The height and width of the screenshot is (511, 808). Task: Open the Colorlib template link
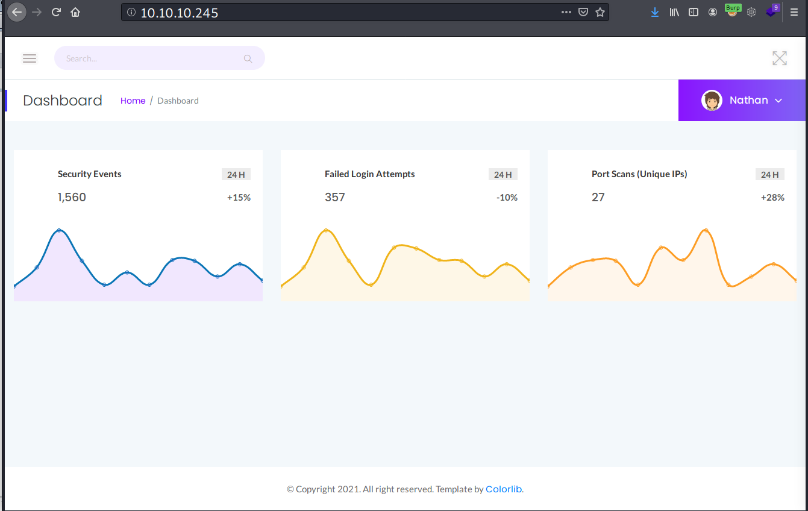[x=504, y=489]
